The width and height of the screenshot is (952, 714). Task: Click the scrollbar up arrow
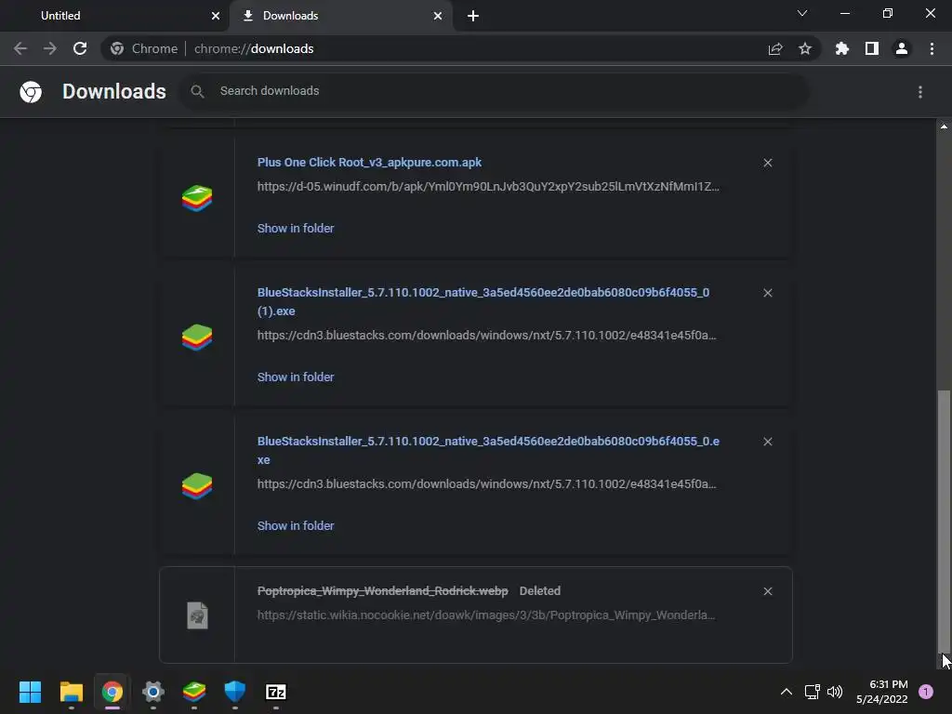tap(944, 126)
